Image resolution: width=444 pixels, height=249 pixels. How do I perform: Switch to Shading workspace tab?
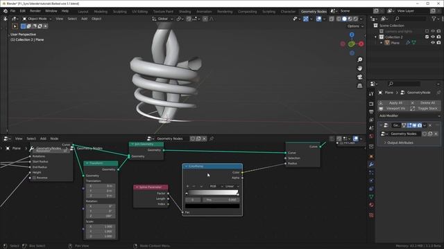pyautogui.click(x=185, y=12)
